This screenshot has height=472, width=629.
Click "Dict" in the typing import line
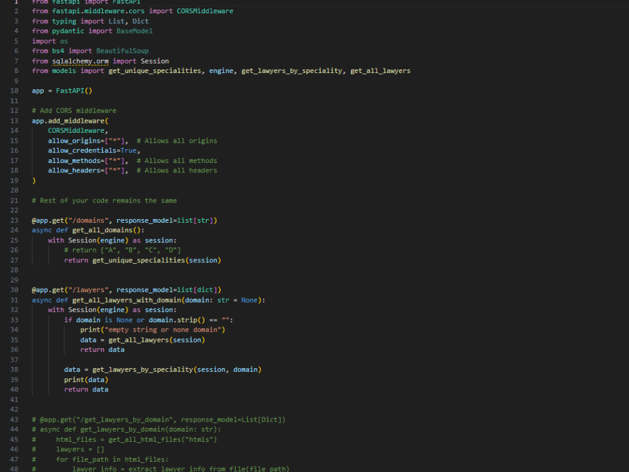[140, 21]
